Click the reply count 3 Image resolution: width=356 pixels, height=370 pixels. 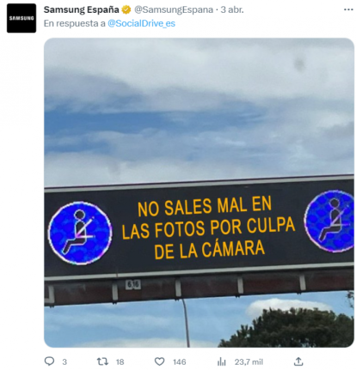[64, 362]
